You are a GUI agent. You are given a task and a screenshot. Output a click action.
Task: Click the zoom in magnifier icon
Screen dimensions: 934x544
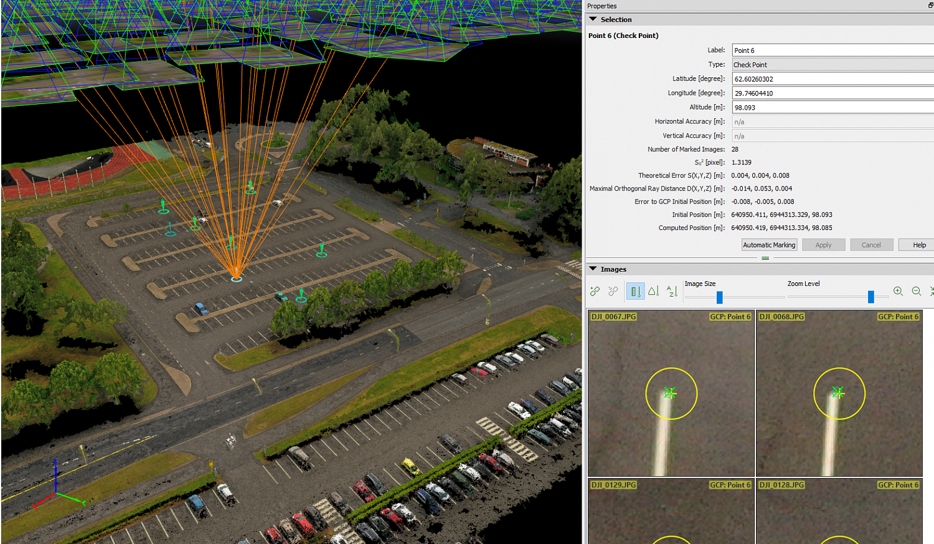(x=899, y=291)
